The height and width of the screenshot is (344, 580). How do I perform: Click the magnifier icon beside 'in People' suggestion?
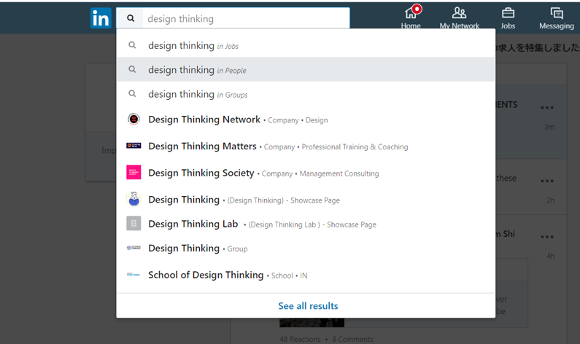coord(132,69)
